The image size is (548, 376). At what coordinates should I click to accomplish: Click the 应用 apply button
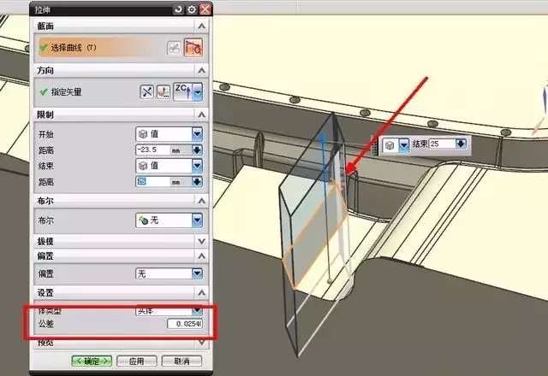[135, 361]
